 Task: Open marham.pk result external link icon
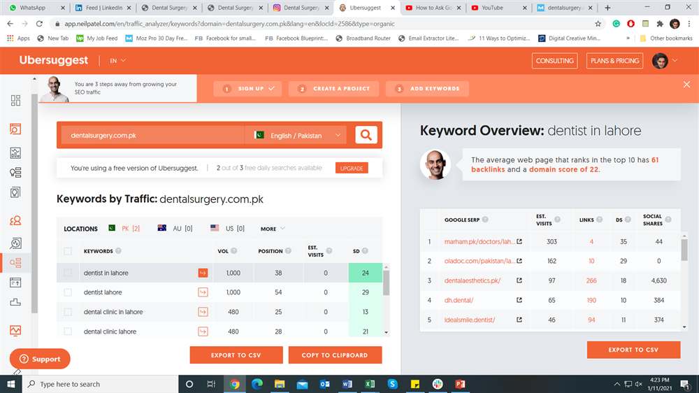pyautogui.click(x=519, y=241)
